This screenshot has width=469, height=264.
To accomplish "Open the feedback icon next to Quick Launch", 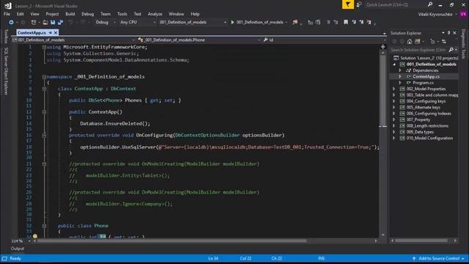I will pyautogui.click(x=359, y=5).
